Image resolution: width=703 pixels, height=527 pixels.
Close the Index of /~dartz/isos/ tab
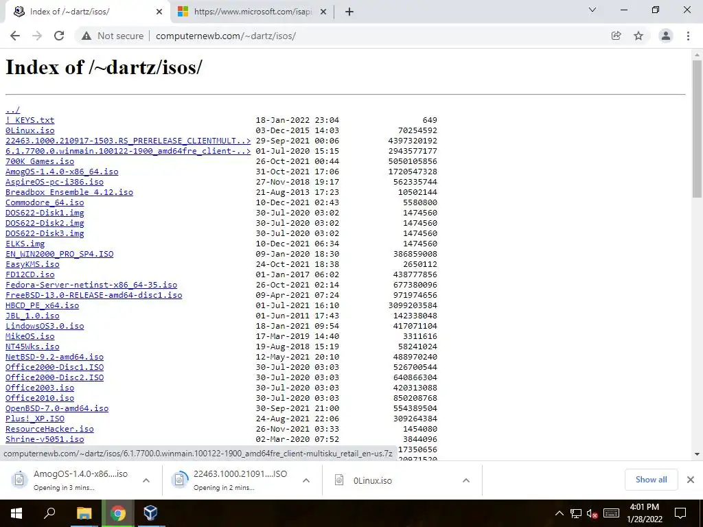(159, 12)
